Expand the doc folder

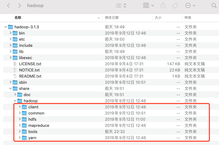pos(15,95)
